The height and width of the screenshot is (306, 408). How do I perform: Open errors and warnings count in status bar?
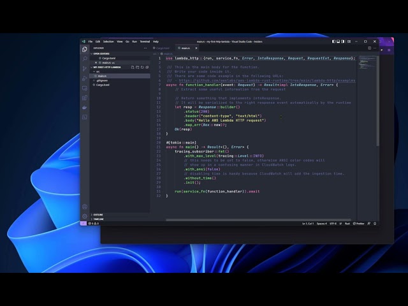coord(94,224)
